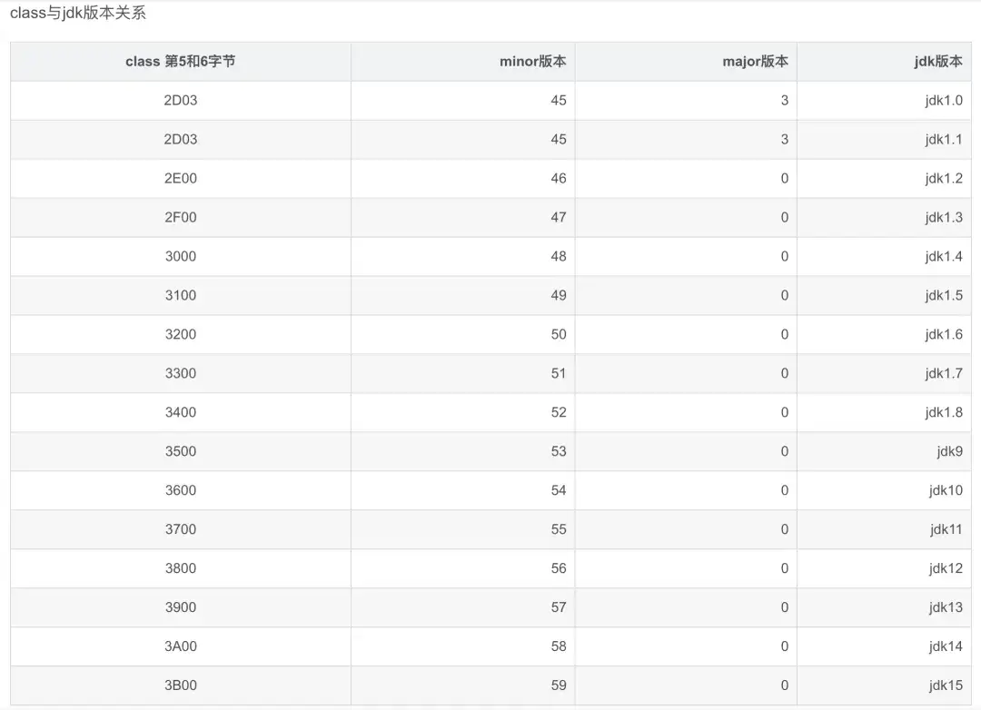Image resolution: width=981 pixels, height=710 pixels.
Task: Pick minor value '45' in jdk1.1 row
Action: (x=559, y=140)
